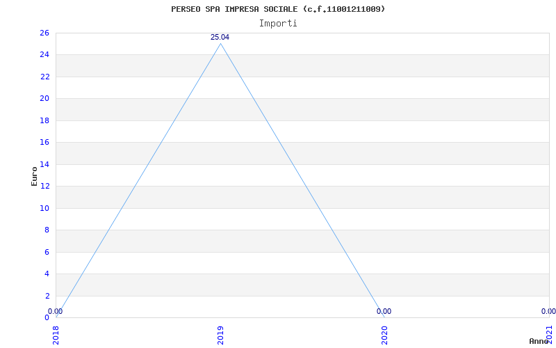556x348 pixels.
Task: Click the 26 y-axis tick label
Action: pos(44,33)
